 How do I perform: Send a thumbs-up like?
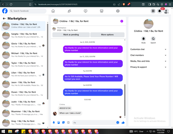tap(123, 123)
